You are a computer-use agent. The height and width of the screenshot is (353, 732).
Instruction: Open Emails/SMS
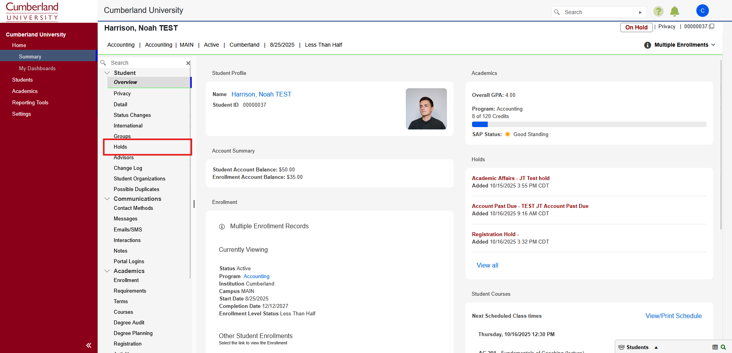click(x=128, y=229)
